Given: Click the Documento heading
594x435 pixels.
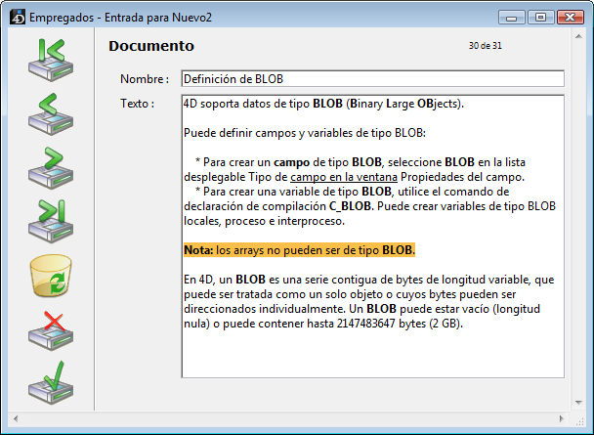Looking at the screenshot, I should tap(151, 46).
